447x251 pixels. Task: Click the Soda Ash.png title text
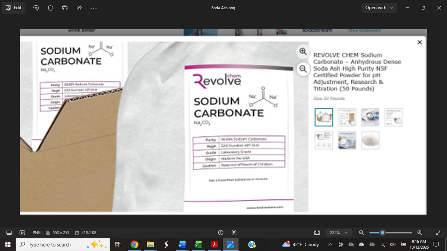223,8
